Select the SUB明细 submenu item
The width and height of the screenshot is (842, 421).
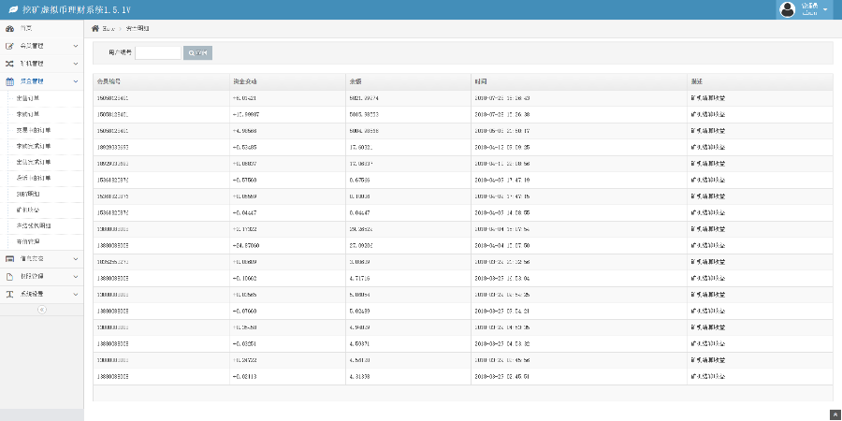pos(28,194)
